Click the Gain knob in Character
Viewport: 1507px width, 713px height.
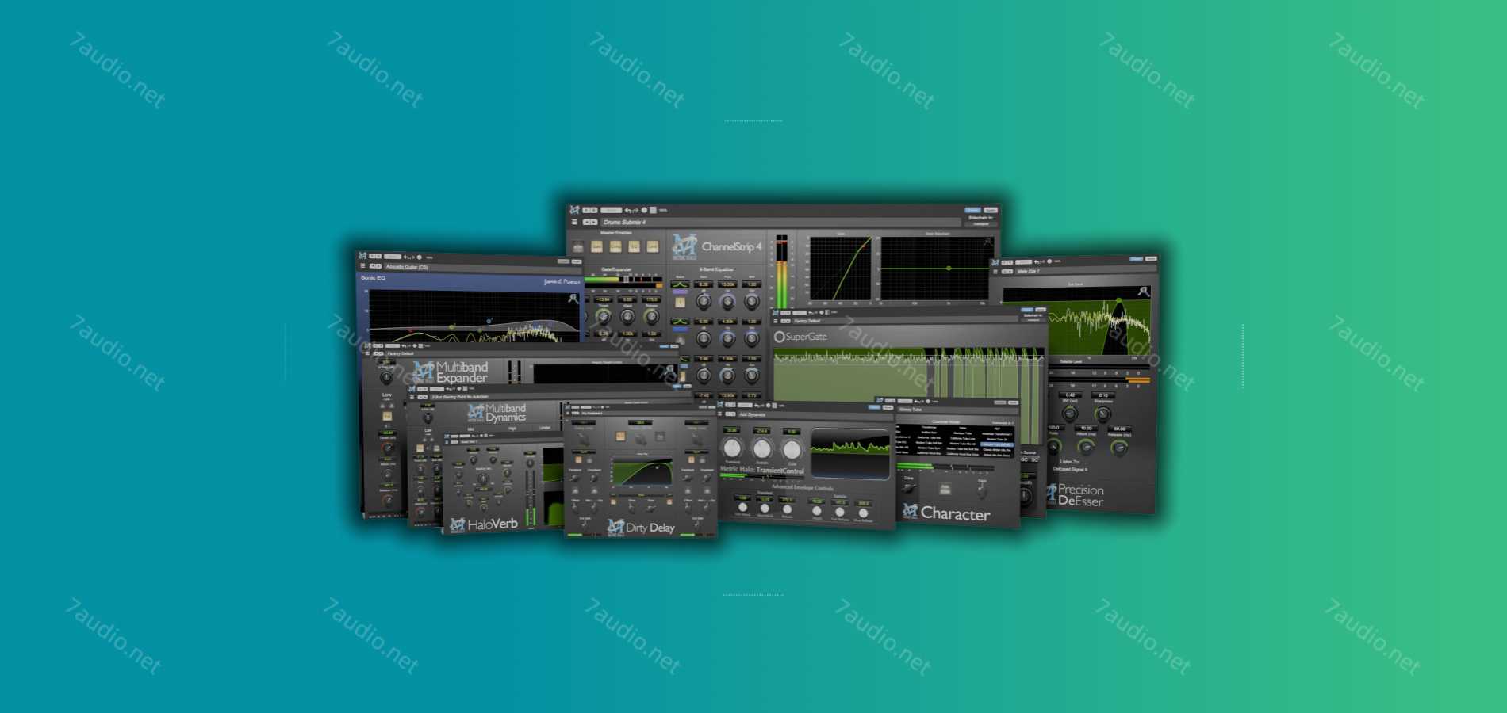pyautogui.click(x=982, y=492)
